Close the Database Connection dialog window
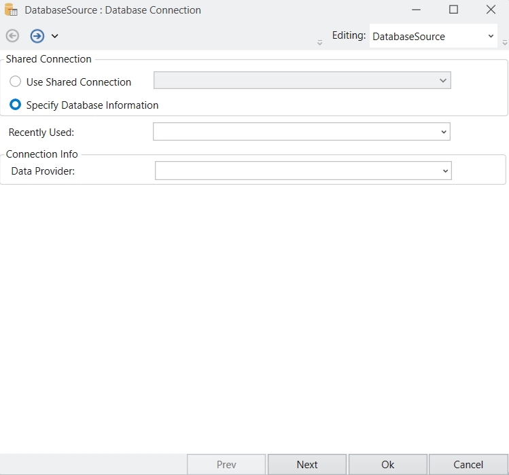The image size is (509, 475). pyautogui.click(x=491, y=10)
